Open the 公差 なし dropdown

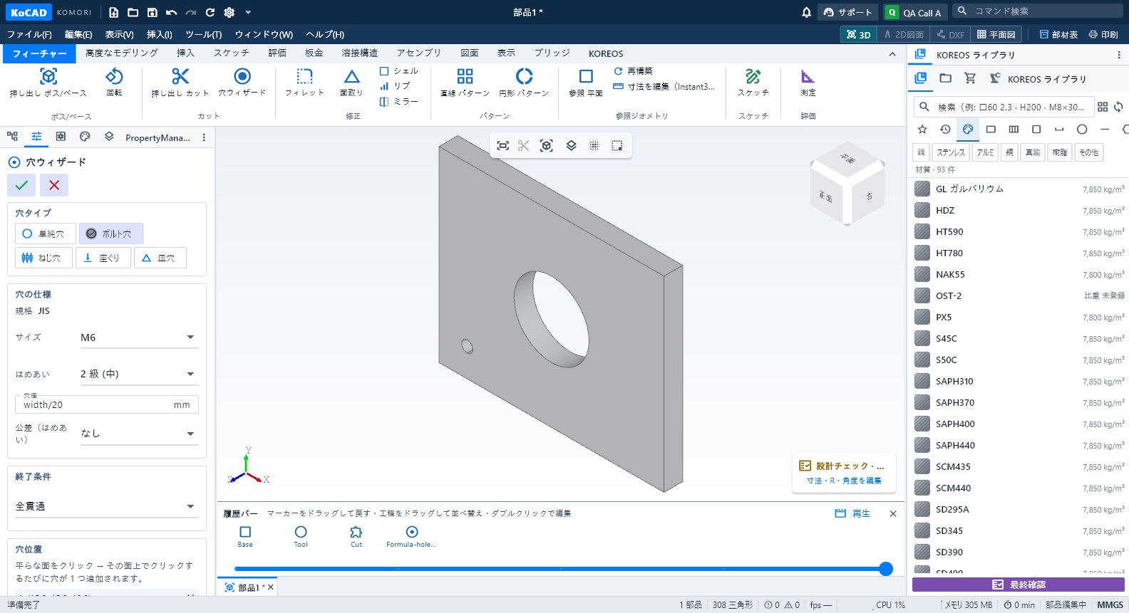tap(138, 433)
